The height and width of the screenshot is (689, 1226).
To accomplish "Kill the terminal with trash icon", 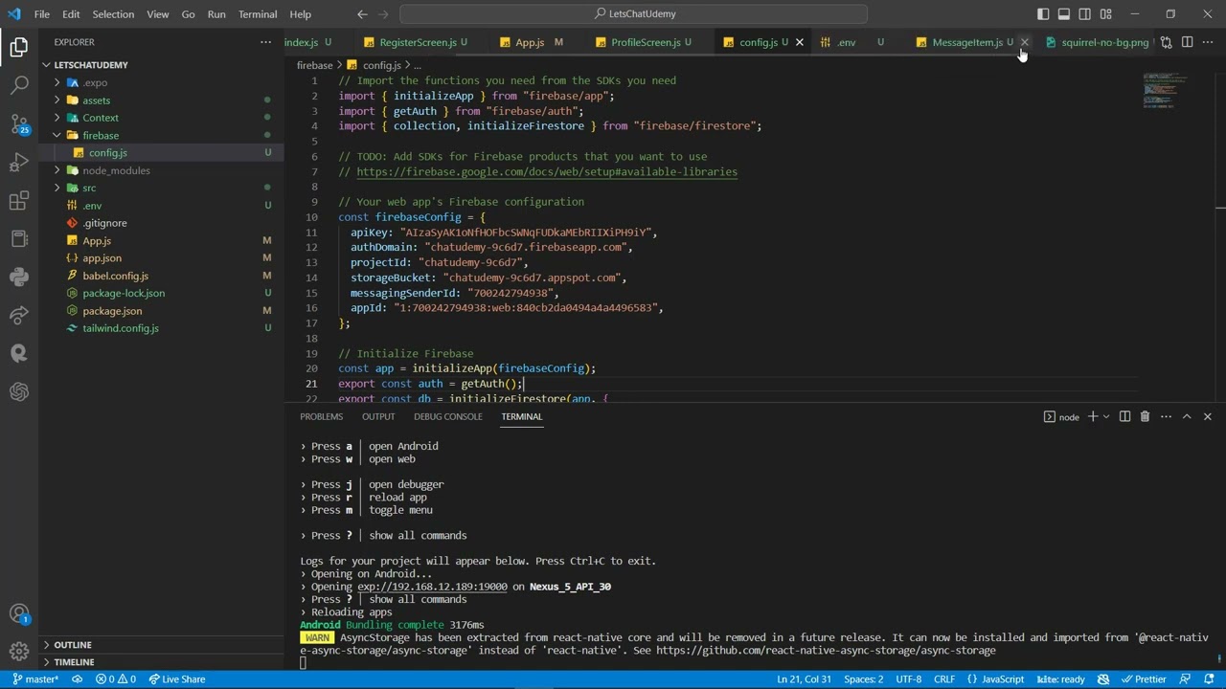I will coord(1145,416).
